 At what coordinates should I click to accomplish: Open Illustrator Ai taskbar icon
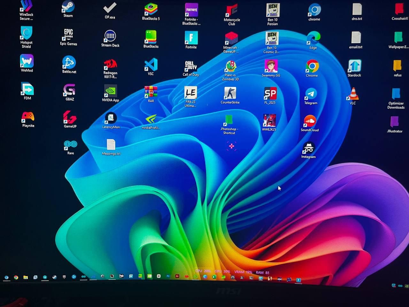click(177, 276)
